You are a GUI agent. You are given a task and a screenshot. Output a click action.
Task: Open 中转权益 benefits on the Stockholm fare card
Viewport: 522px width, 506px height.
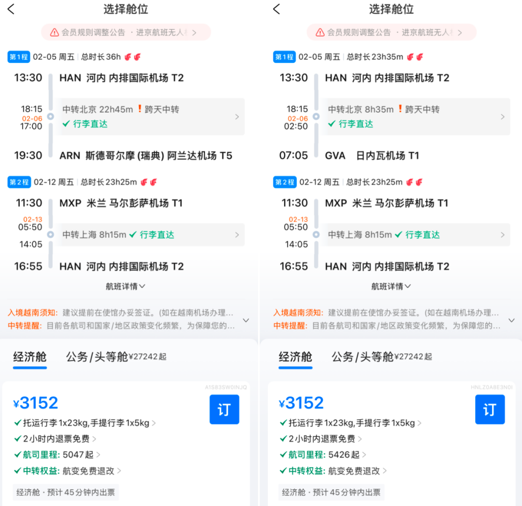tap(68, 471)
